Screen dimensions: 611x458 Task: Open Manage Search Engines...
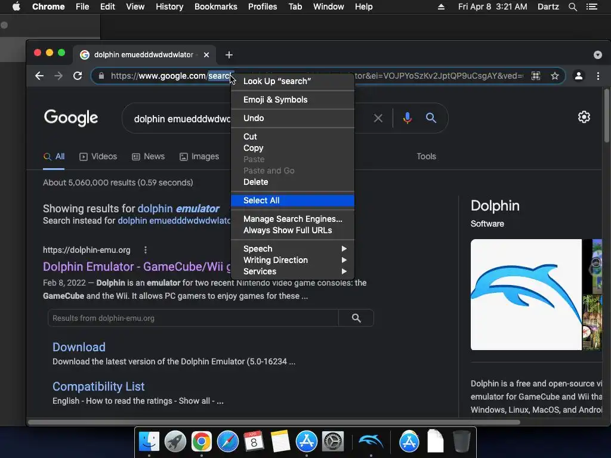292,219
